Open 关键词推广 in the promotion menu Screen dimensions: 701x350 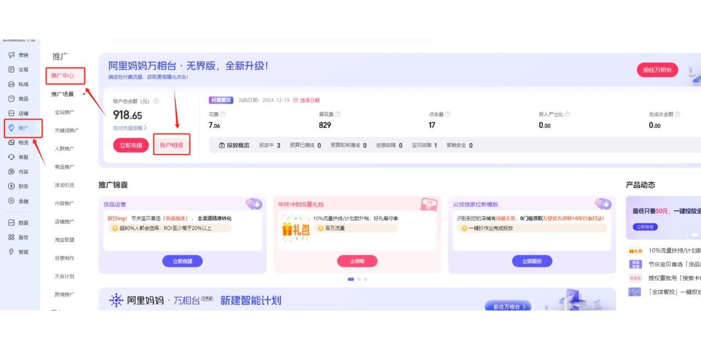pyautogui.click(x=67, y=131)
